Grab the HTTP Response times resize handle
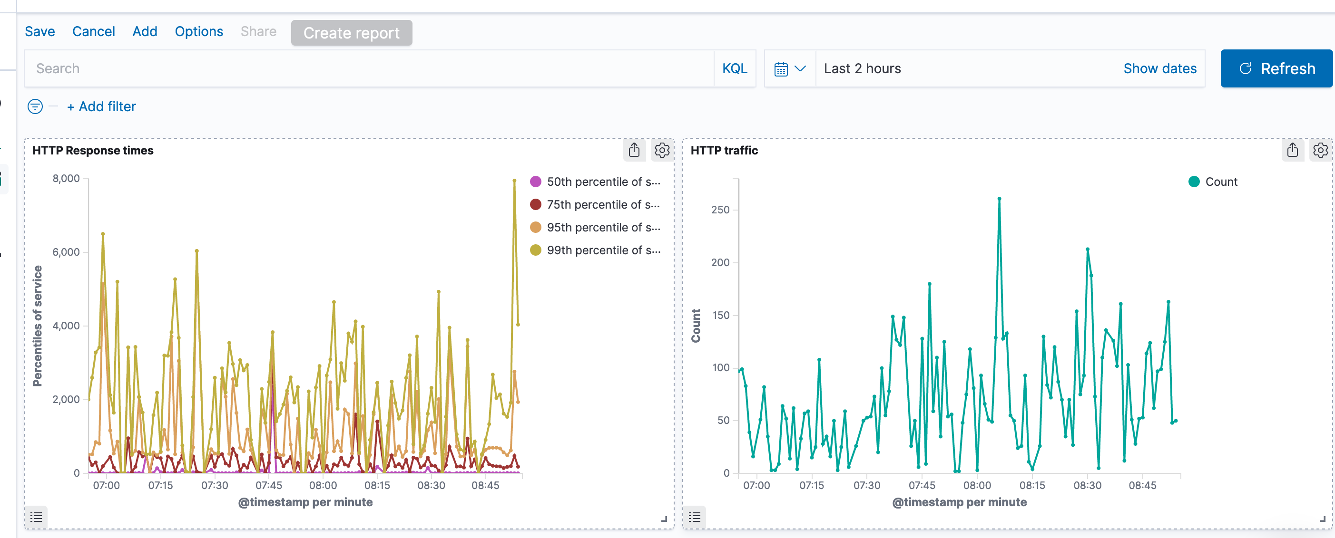The height and width of the screenshot is (538, 1335). (x=664, y=519)
